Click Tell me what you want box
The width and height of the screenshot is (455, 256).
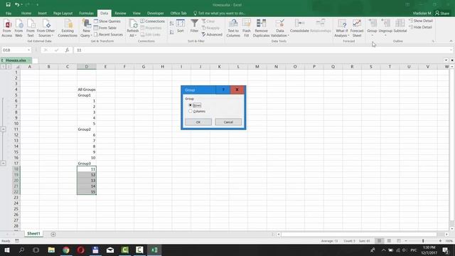[x=220, y=14]
